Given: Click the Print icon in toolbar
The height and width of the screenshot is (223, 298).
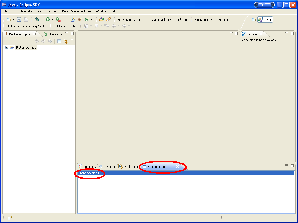Looking at the screenshot, I should (x=26, y=19).
